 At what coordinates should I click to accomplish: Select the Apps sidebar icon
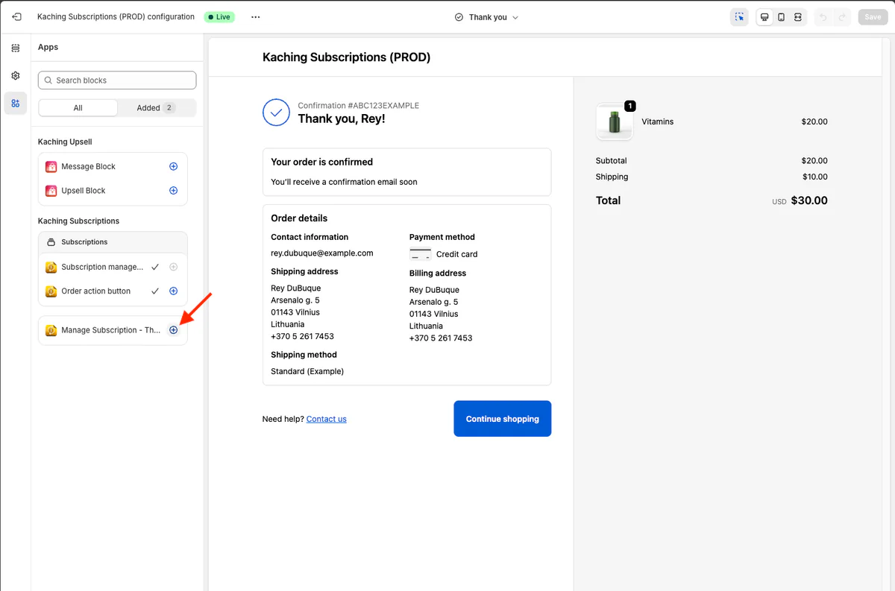(15, 103)
